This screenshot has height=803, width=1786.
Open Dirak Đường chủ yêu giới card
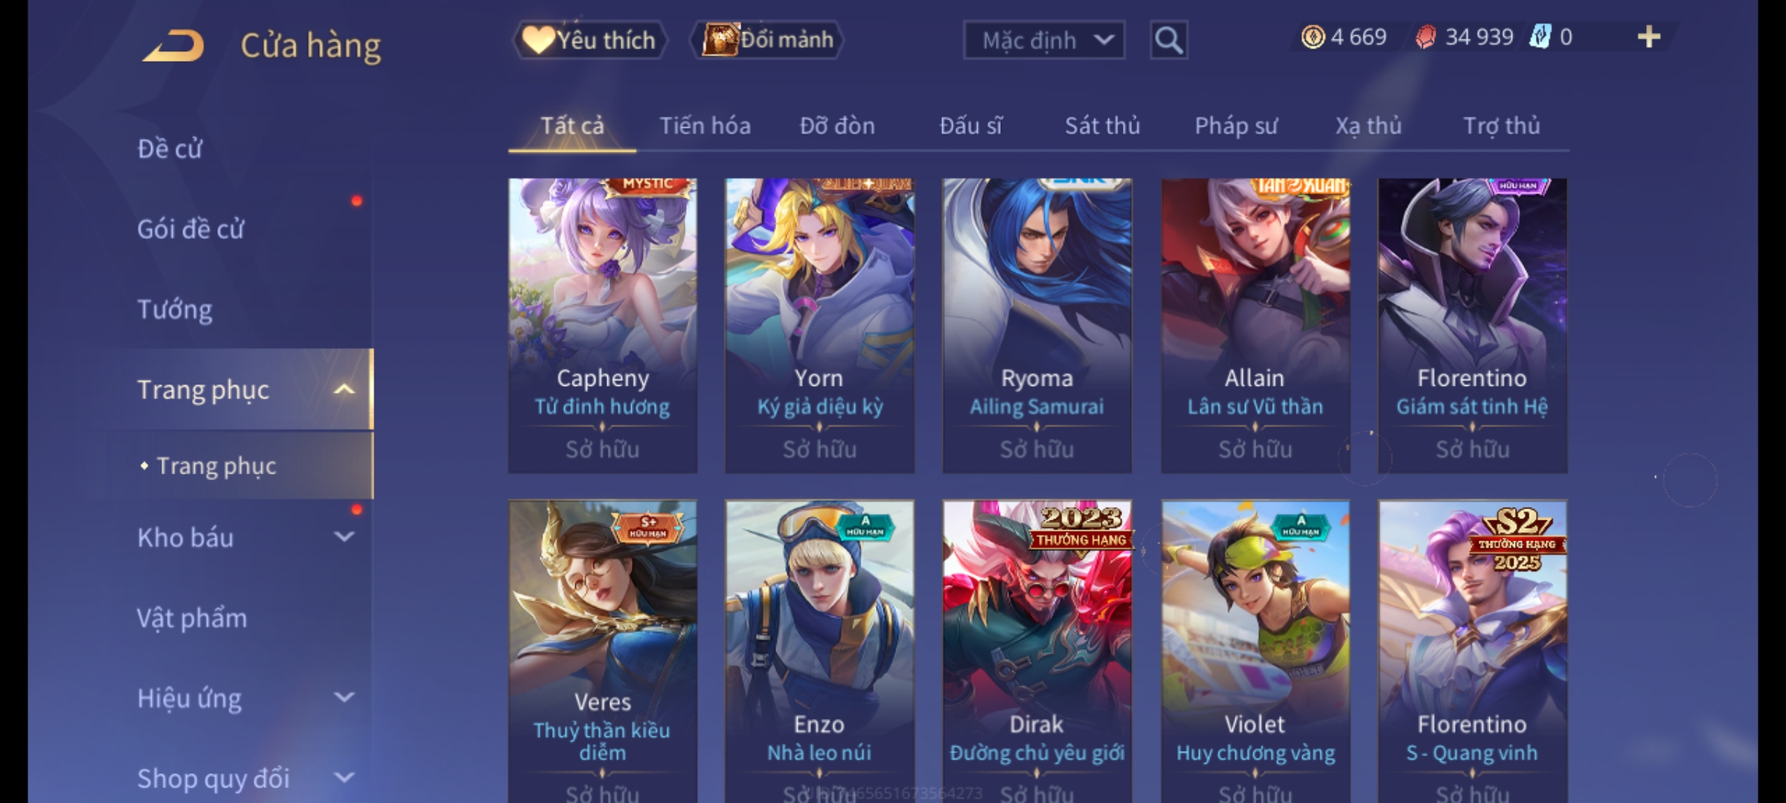coord(1037,651)
